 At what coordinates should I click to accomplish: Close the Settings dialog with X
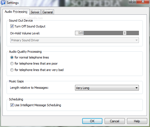(x=143, y=2)
